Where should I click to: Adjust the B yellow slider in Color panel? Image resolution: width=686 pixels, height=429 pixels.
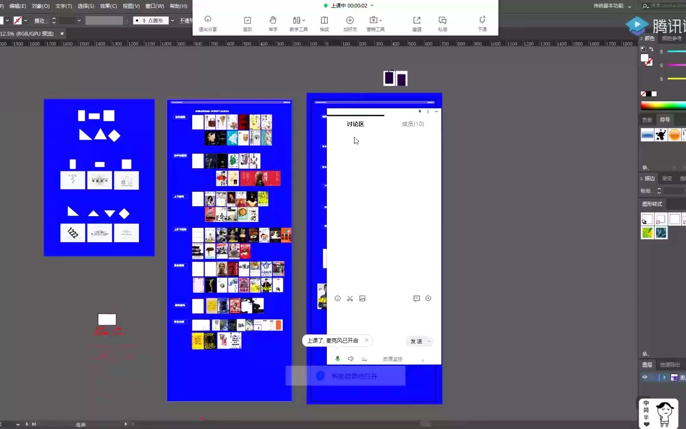click(677, 78)
